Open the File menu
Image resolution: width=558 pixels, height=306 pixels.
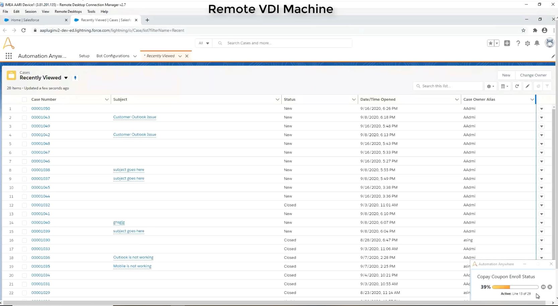(x=5, y=11)
